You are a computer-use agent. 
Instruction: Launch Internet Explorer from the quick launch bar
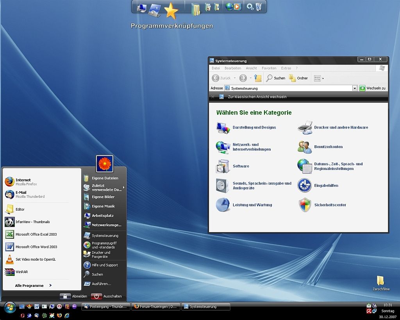point(67,316)
